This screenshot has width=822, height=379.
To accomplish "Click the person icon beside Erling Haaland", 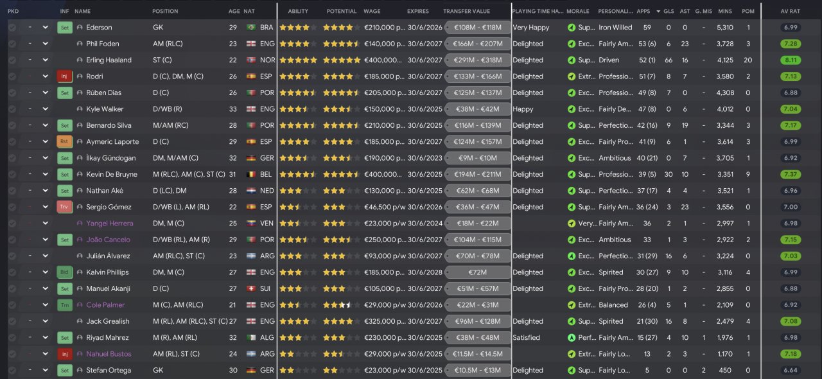I will (x=80, y=60).
